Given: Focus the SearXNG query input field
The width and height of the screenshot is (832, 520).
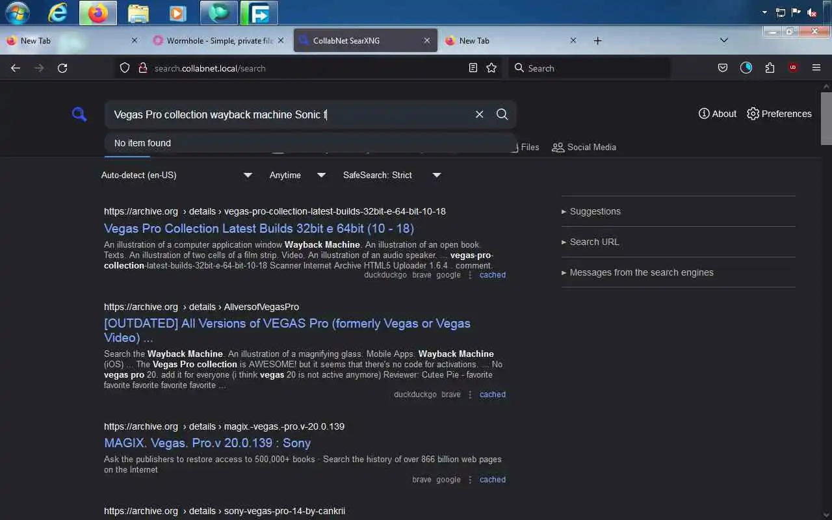Looking at the screenshot, I should point(291,114).
